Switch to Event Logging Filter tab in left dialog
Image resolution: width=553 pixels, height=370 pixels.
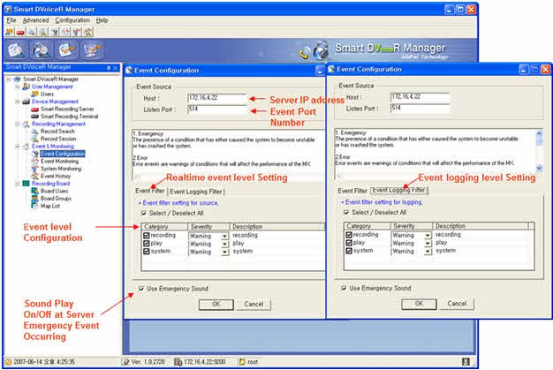pos(196,191)
